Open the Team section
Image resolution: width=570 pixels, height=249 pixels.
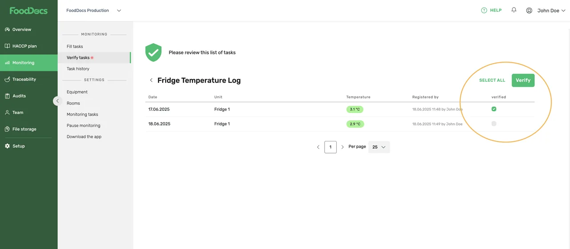click(28, 112)
